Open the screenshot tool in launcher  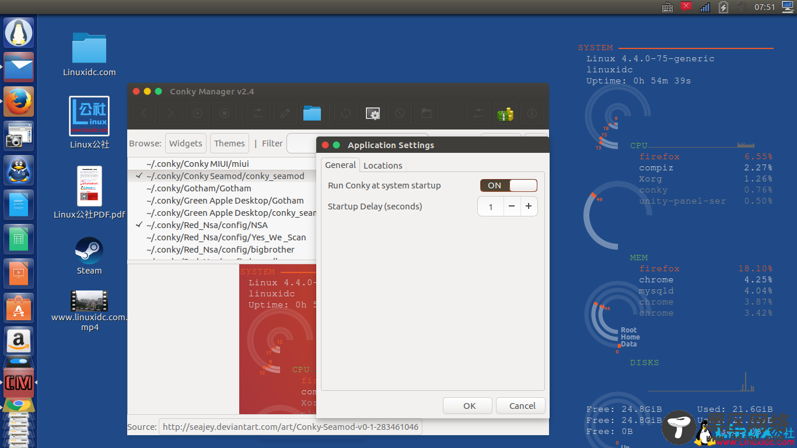(19, 136)
